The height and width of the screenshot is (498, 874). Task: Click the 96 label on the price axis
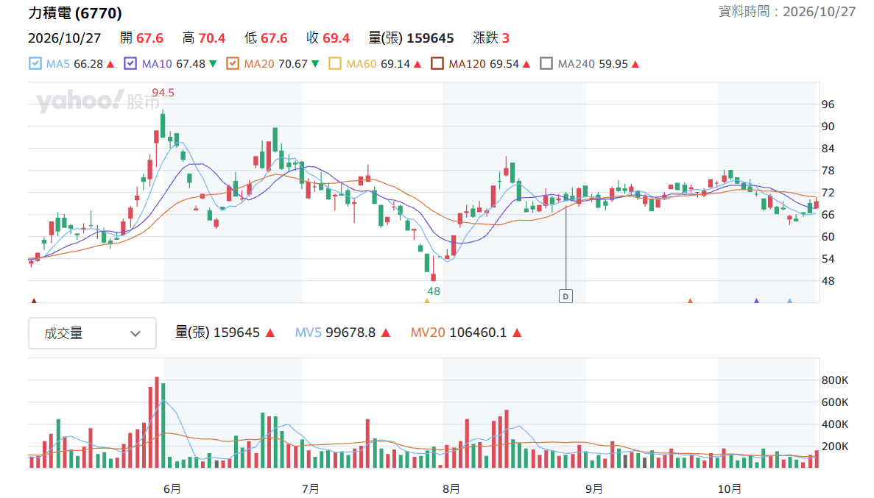[828, 104]
